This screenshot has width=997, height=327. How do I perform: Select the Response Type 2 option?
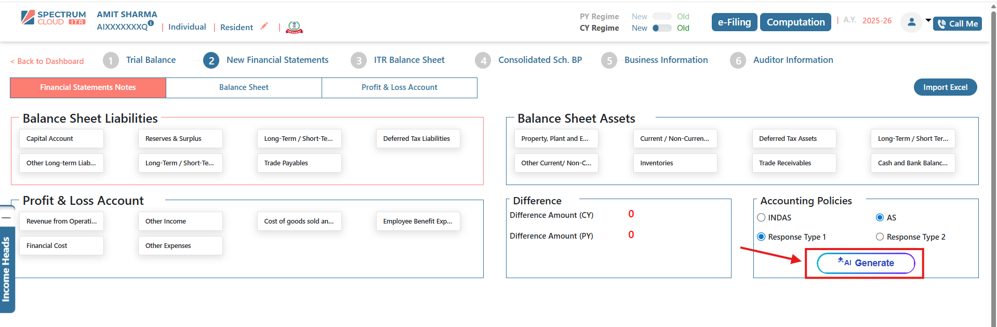click(x=880, y=237)
